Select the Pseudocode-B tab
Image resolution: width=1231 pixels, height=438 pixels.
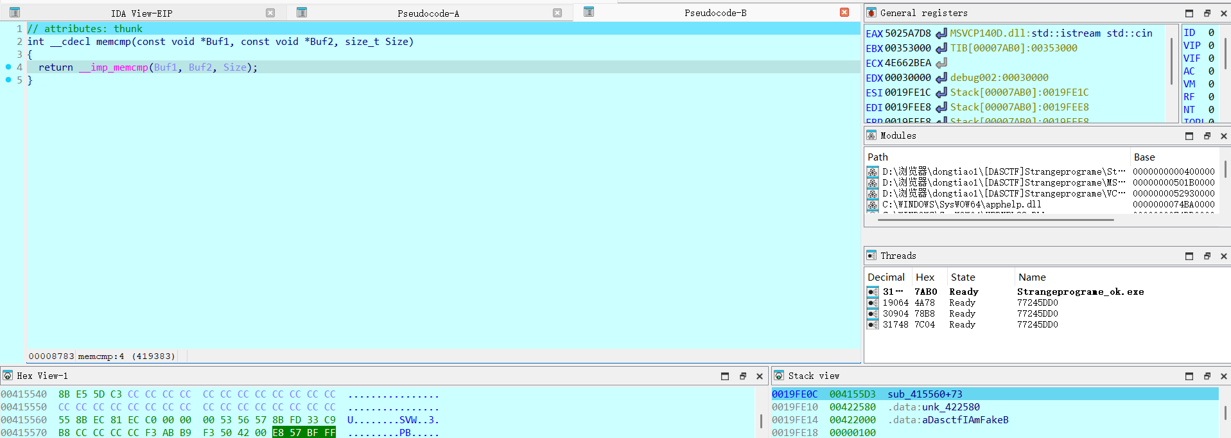click(715, 12)
